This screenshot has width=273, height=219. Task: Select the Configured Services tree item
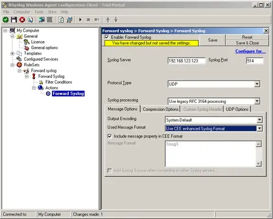pos(41,59)
